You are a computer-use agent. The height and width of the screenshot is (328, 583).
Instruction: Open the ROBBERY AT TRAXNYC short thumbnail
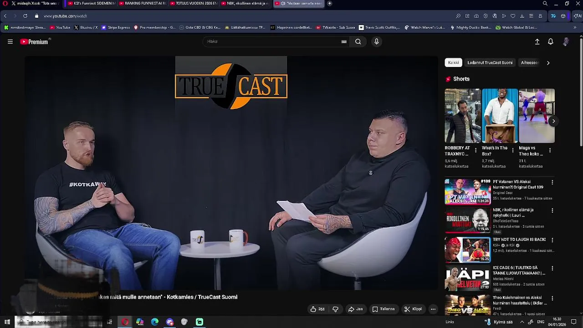coord(462,116)
